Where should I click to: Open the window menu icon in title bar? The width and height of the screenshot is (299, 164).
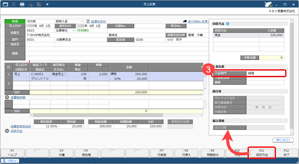pyautogui.click(x=5, y=4)
